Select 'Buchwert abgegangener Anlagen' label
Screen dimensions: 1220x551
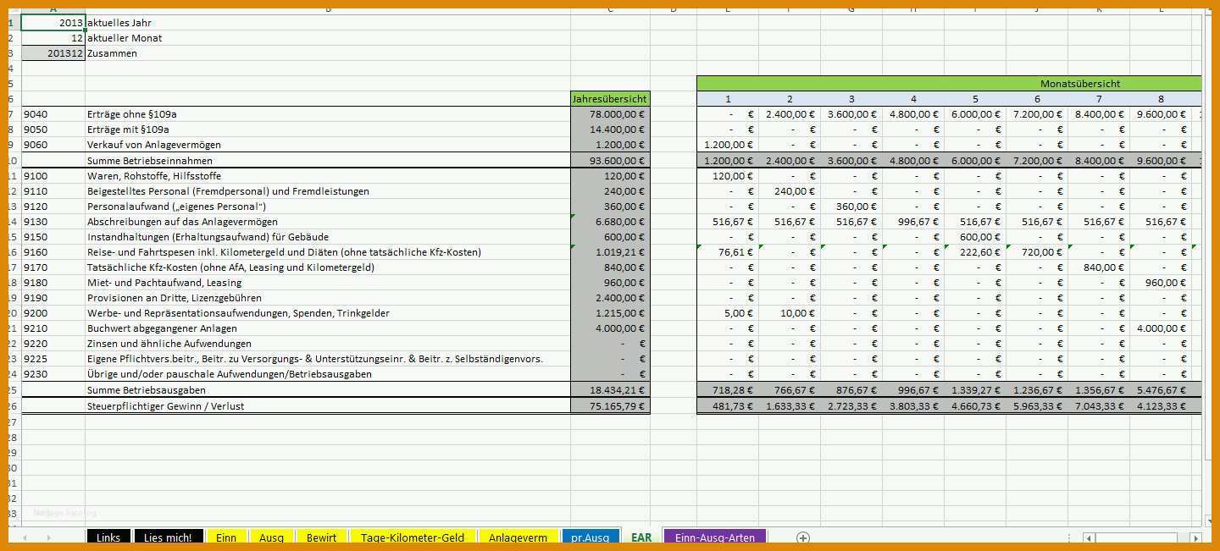coord(162,328)
